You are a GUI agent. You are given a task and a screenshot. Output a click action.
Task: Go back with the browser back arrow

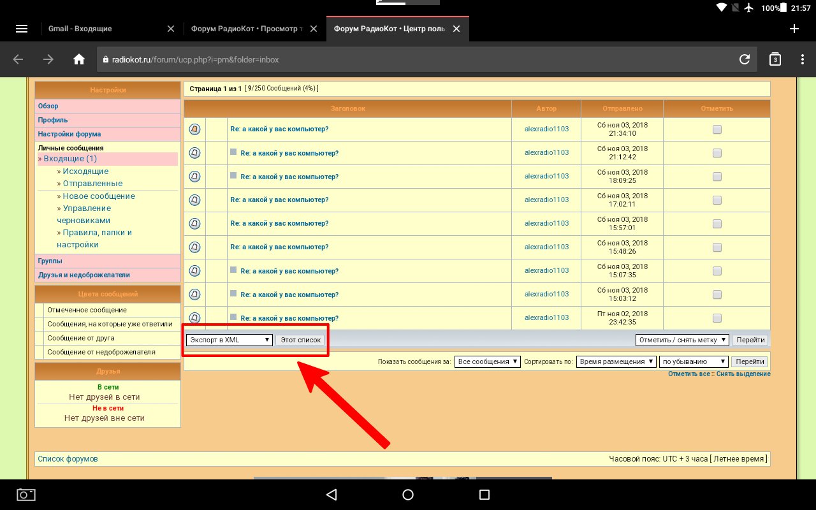(18, 59)
